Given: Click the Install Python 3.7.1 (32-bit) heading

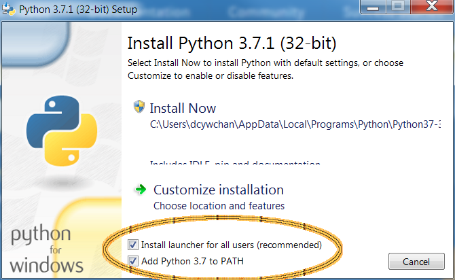Looking at the screenshot, I should (232, 43).
